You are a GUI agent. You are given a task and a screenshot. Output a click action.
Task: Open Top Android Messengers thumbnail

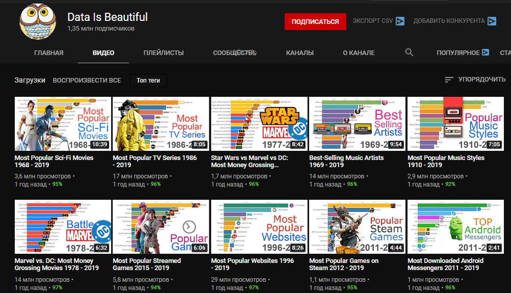coord(455,227)
